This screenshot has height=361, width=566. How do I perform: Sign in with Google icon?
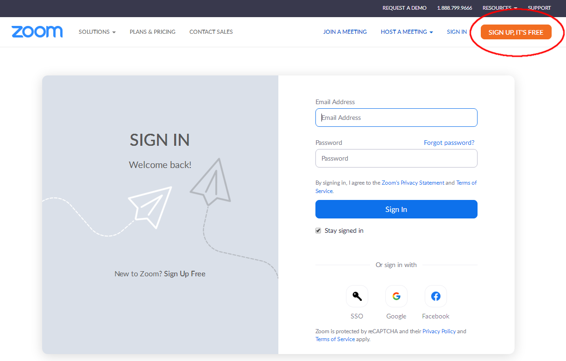396,296
